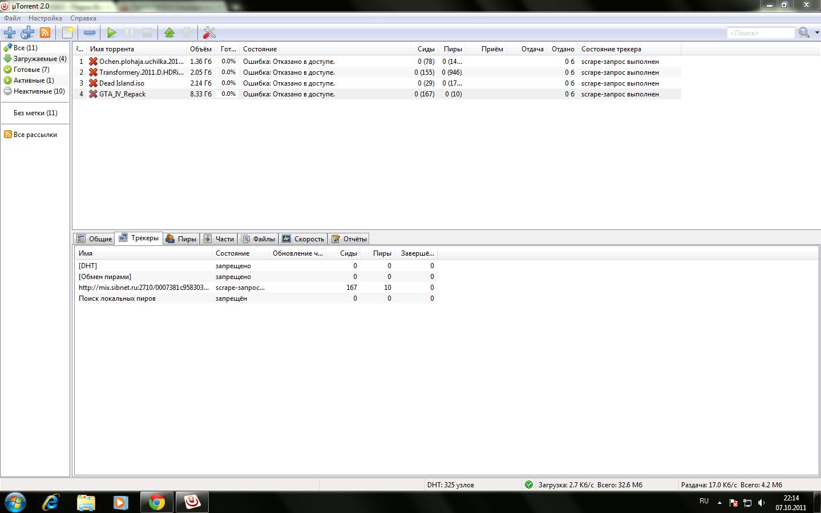Launch Internet Explorer from the taskbar
Viewport: 821px width, 513px height.
[x=51, y=502]
